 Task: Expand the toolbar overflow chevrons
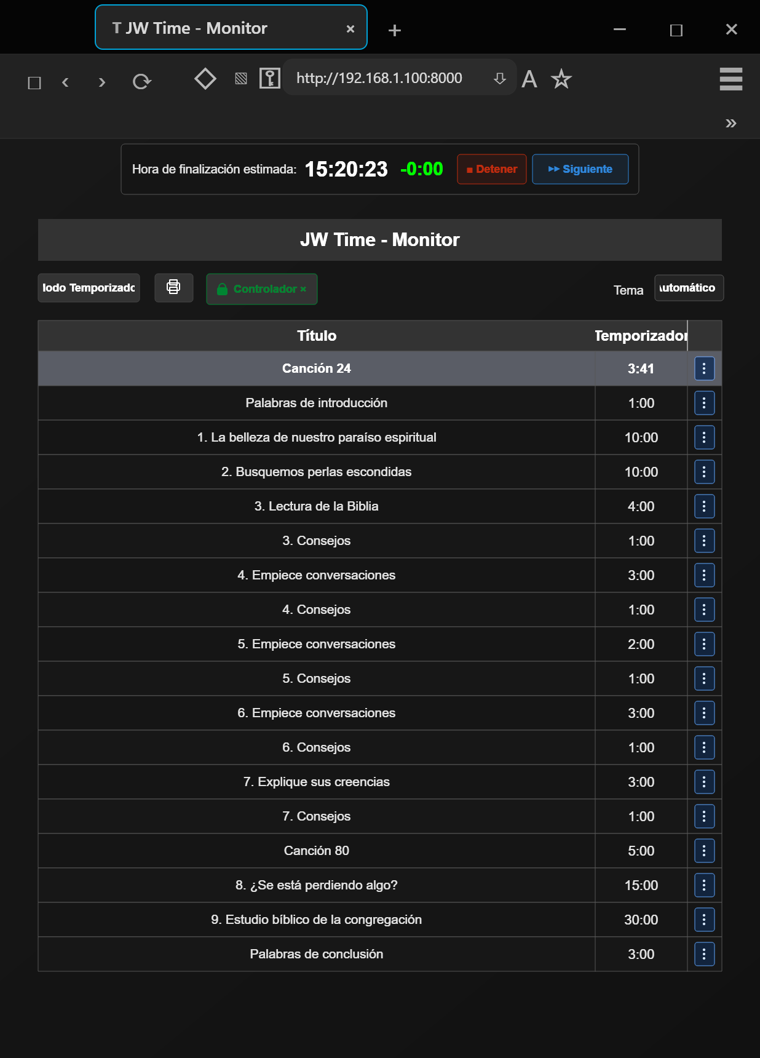click(x=731, y=123)
